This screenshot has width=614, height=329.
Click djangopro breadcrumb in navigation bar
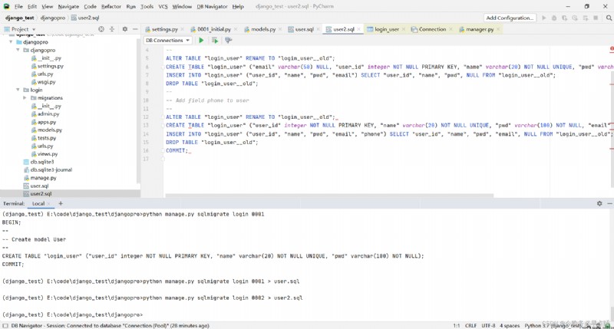(52, 18)
